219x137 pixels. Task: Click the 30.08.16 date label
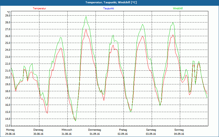38,134
